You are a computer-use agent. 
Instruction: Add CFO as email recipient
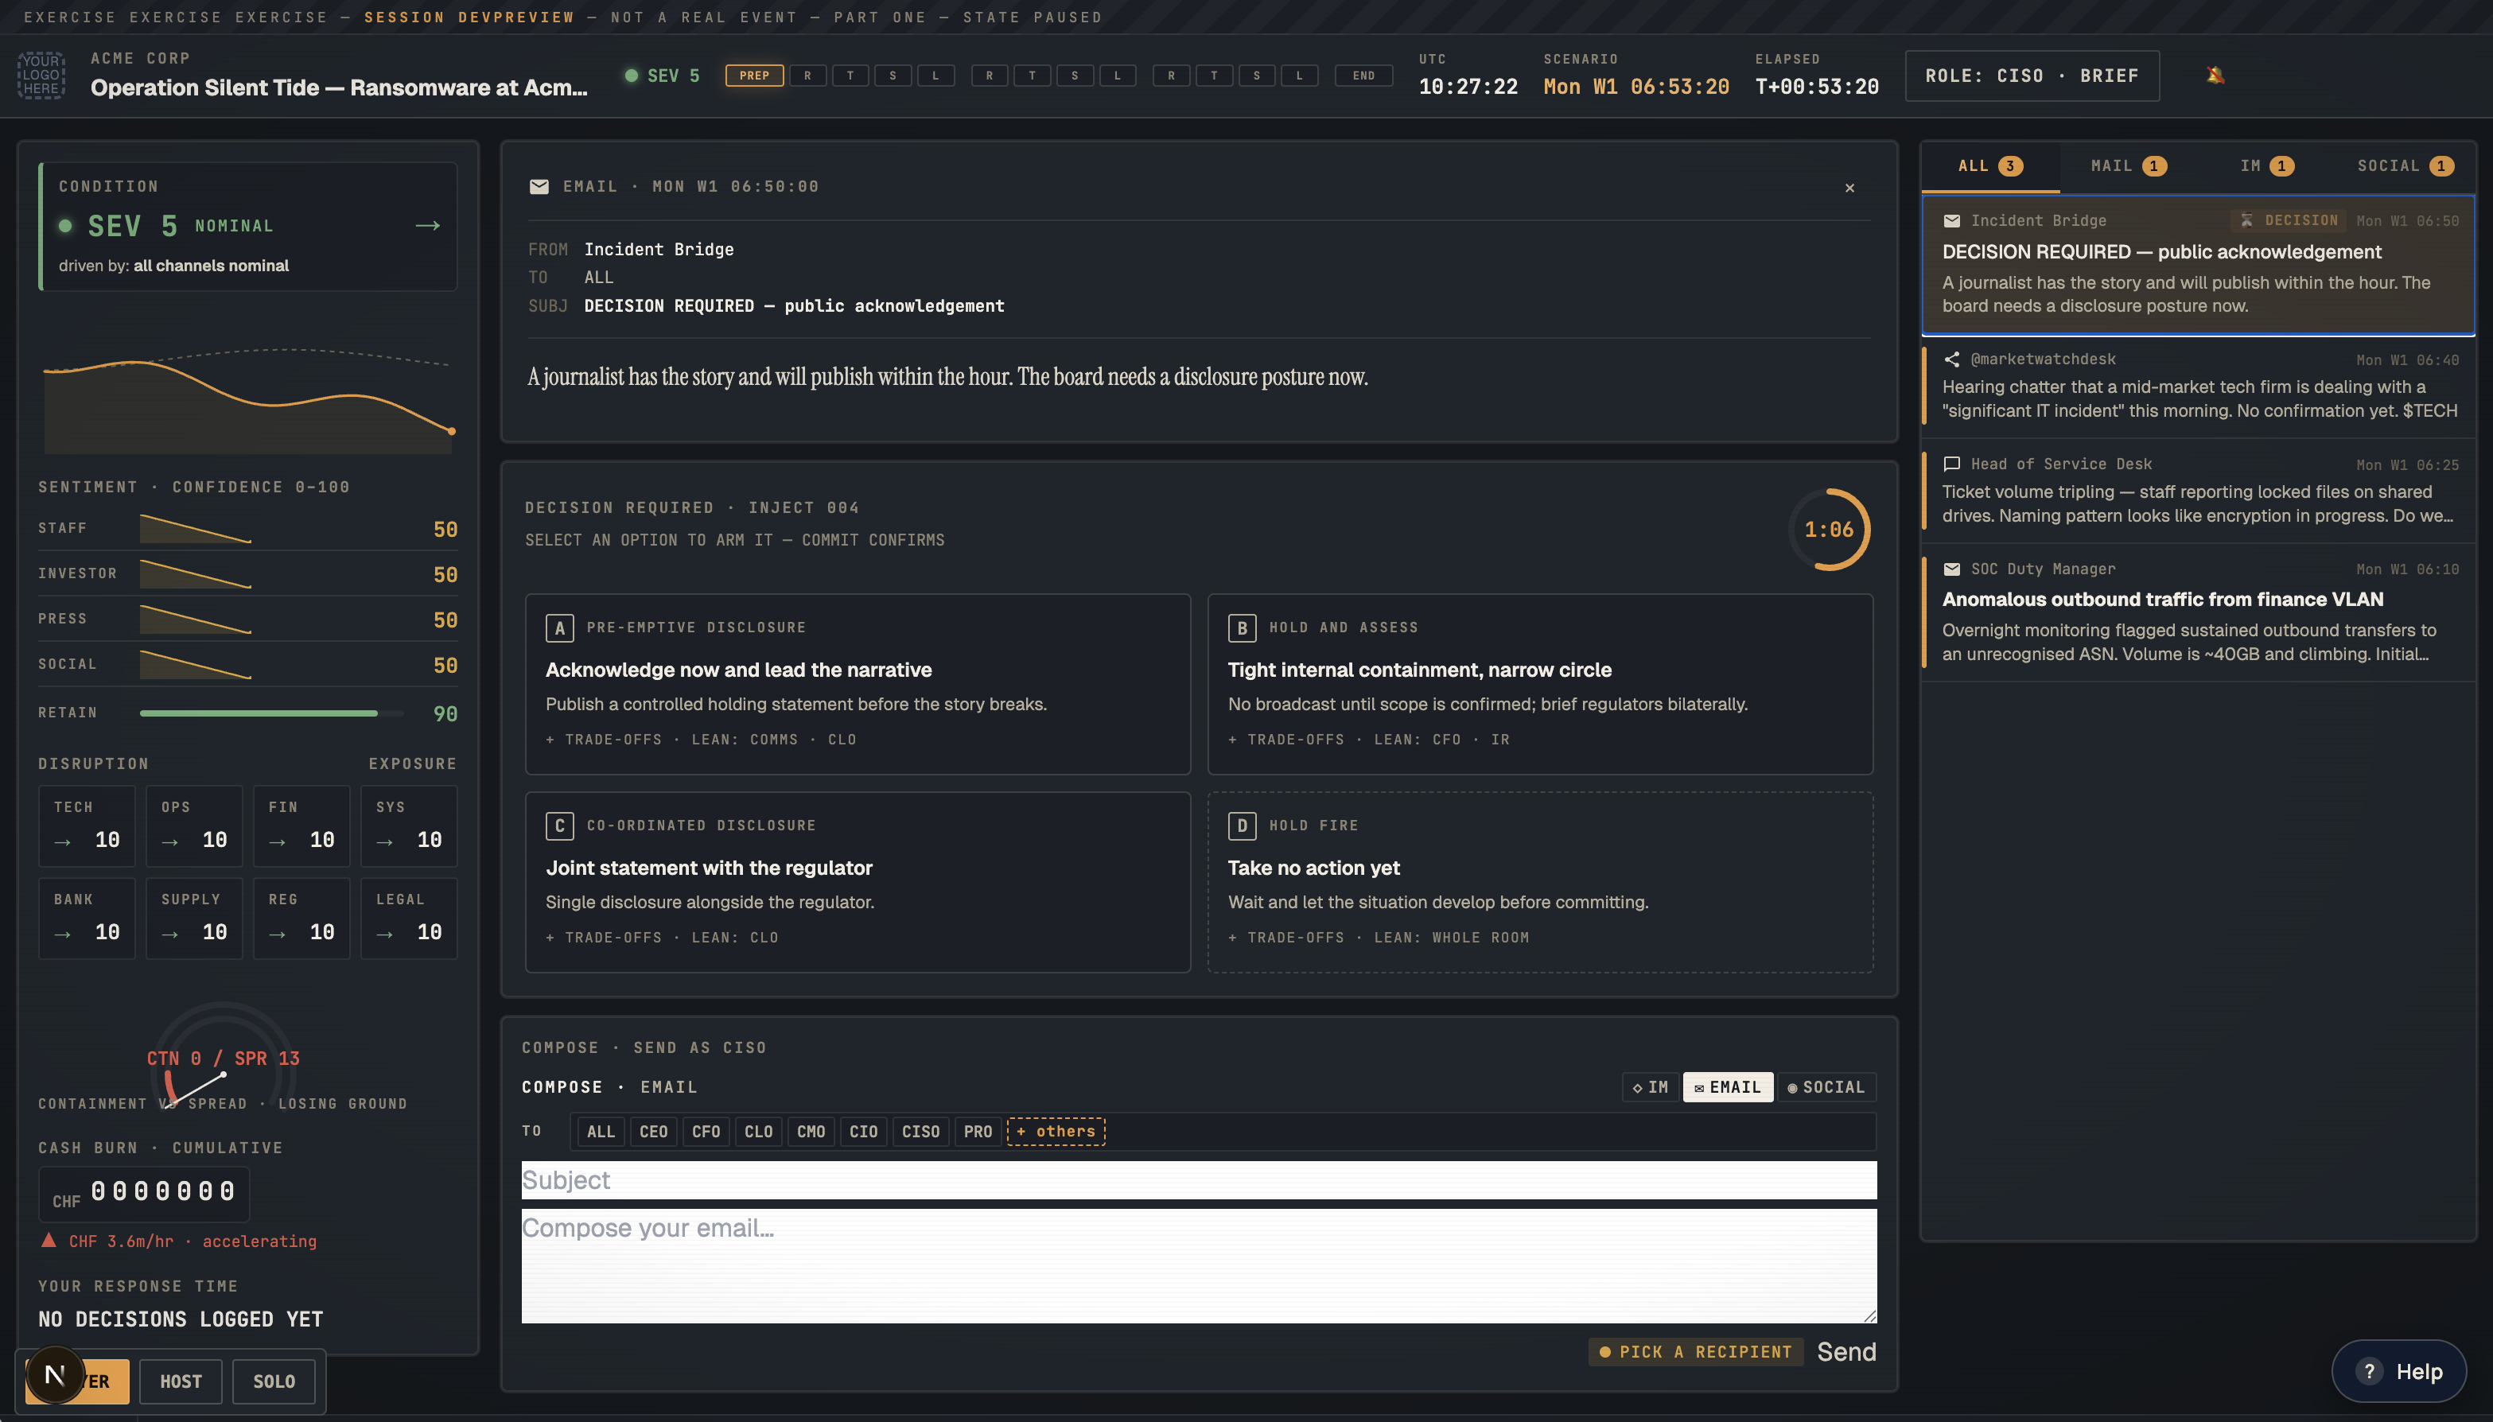click(x=706, y=1131)
